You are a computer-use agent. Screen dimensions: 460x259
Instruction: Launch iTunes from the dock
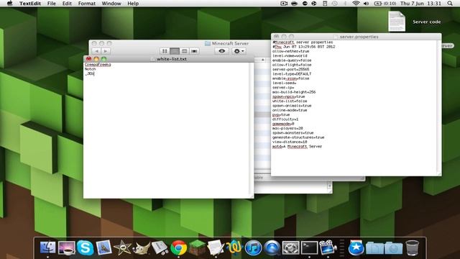point(253,247)
